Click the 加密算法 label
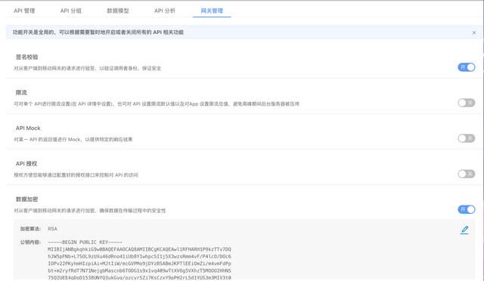The image size is (484, 281). tap(30, 229)
